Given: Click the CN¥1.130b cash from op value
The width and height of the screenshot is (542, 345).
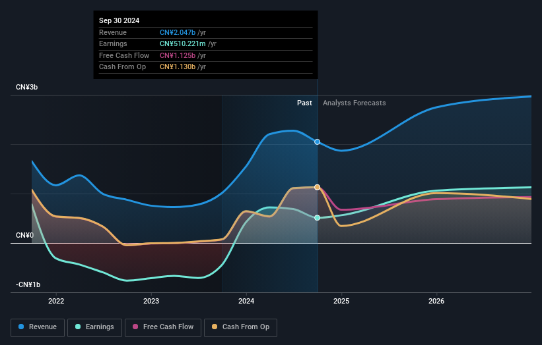Looking at the screenshot, I should pyautogui.click(x=178, y=67).
